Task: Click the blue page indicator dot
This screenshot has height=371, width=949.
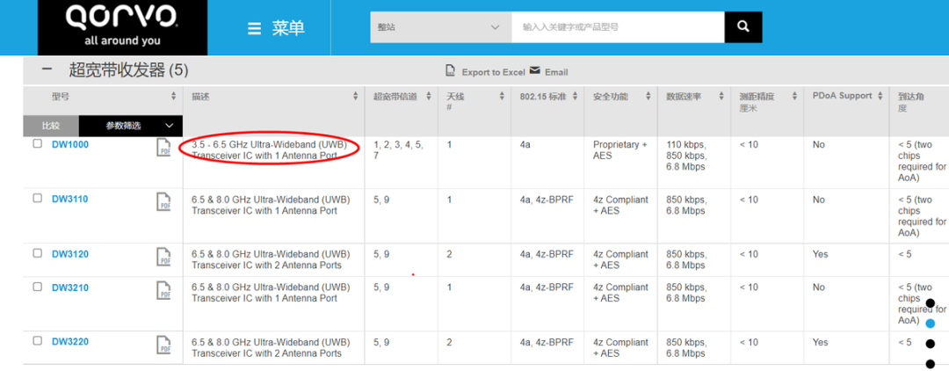Action: pyautogui.click(x=931, y=324)
